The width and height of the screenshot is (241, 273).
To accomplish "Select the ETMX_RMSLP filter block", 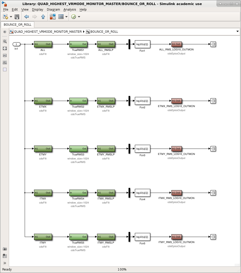I will 106,101.
